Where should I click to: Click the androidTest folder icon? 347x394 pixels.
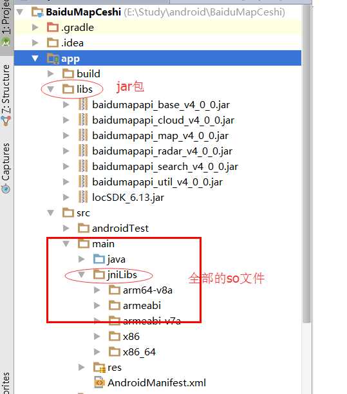84,228
